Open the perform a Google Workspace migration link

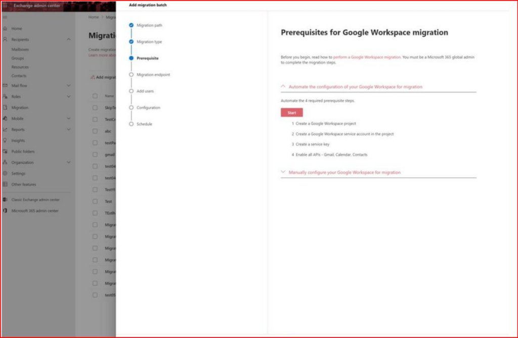(x=367, y=57)
